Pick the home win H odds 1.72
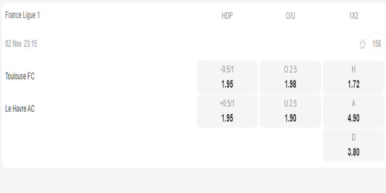386x193 pixels. click(353, 77)
